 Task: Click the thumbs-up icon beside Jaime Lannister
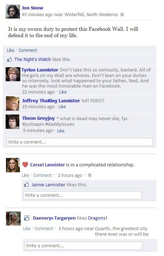click(27, 185)
